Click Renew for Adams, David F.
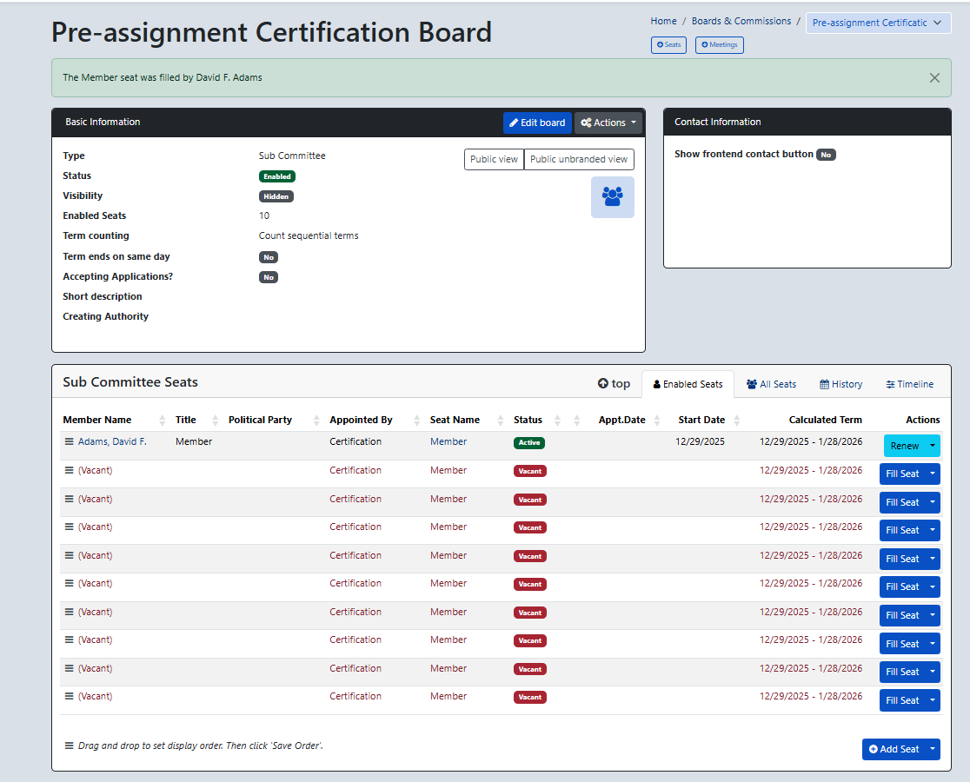The image size is (970, 782). (x=905, y=446)
